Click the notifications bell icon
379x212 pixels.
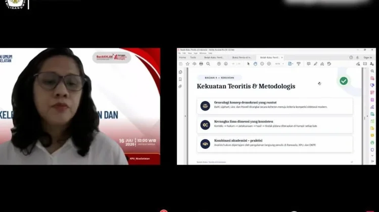pos(357,58)
